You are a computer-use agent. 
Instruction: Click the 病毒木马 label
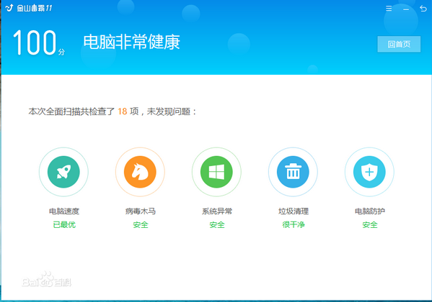140,211
